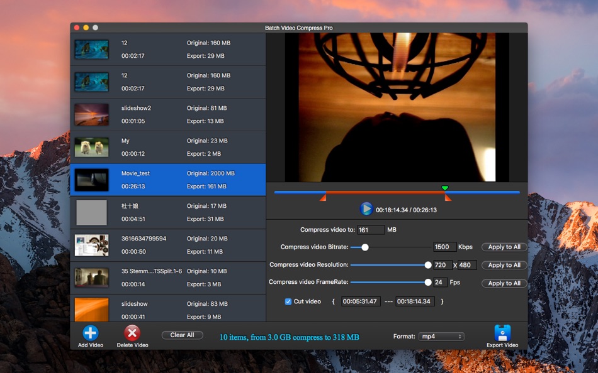Uncheck the Cut video checkbox

(288, 301)
